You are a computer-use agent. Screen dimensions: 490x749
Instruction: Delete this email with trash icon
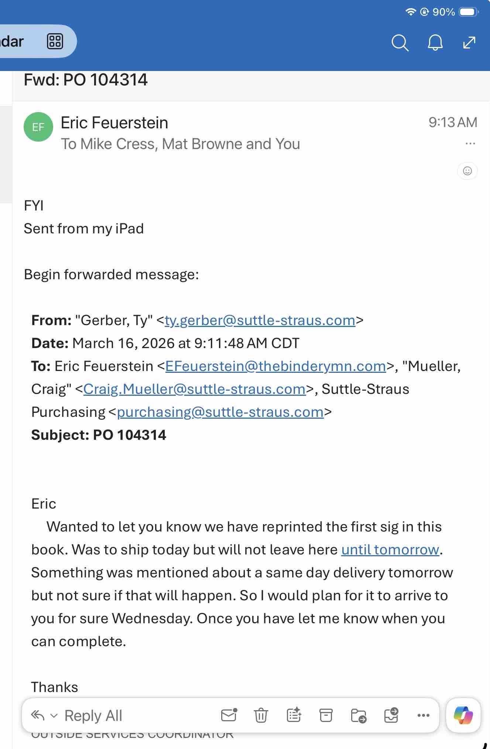(x=261, y=715)
